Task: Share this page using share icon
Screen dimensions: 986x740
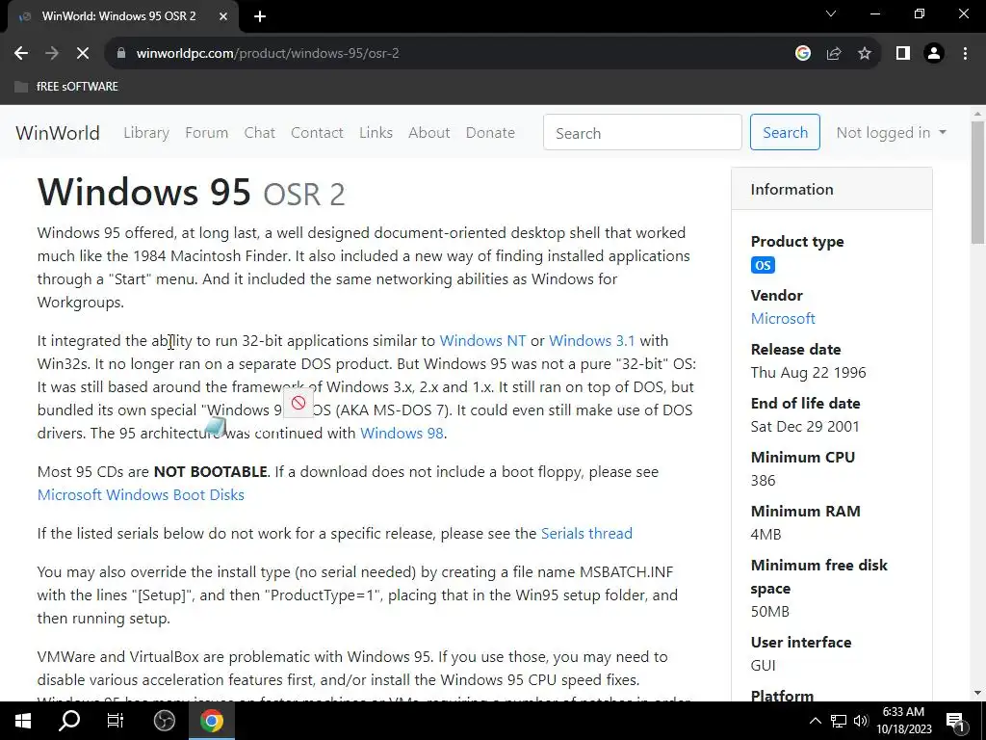Action: pos(834,54)
